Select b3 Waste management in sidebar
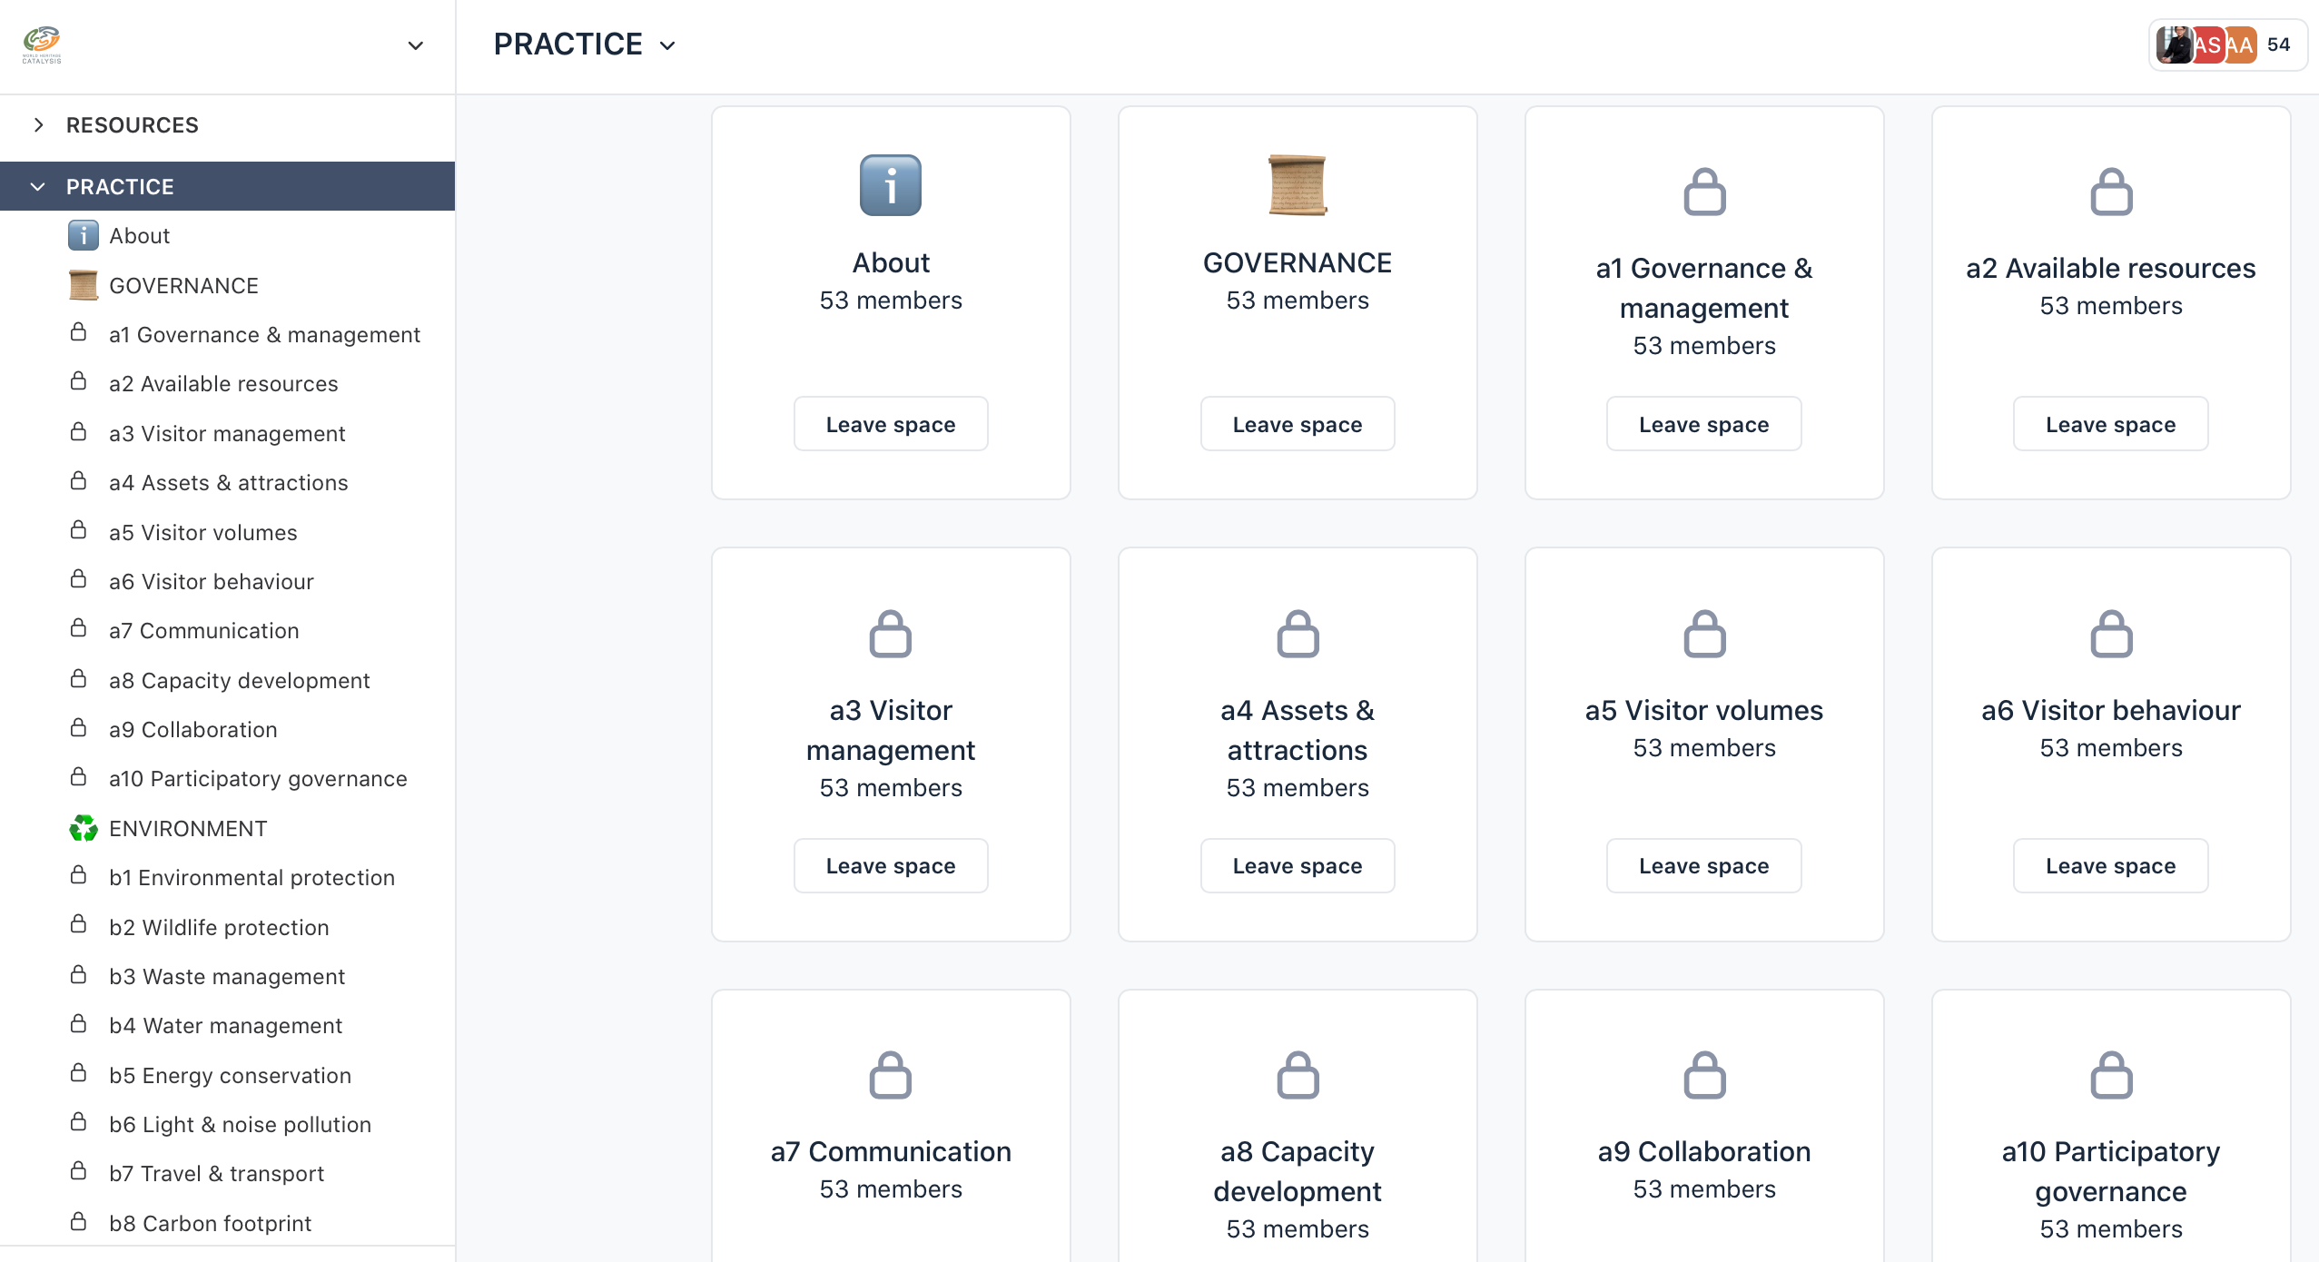 [227, 977]
